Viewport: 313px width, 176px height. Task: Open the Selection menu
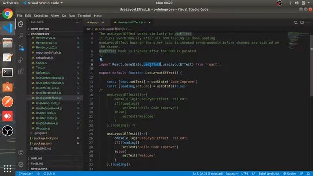pos(41,16)
